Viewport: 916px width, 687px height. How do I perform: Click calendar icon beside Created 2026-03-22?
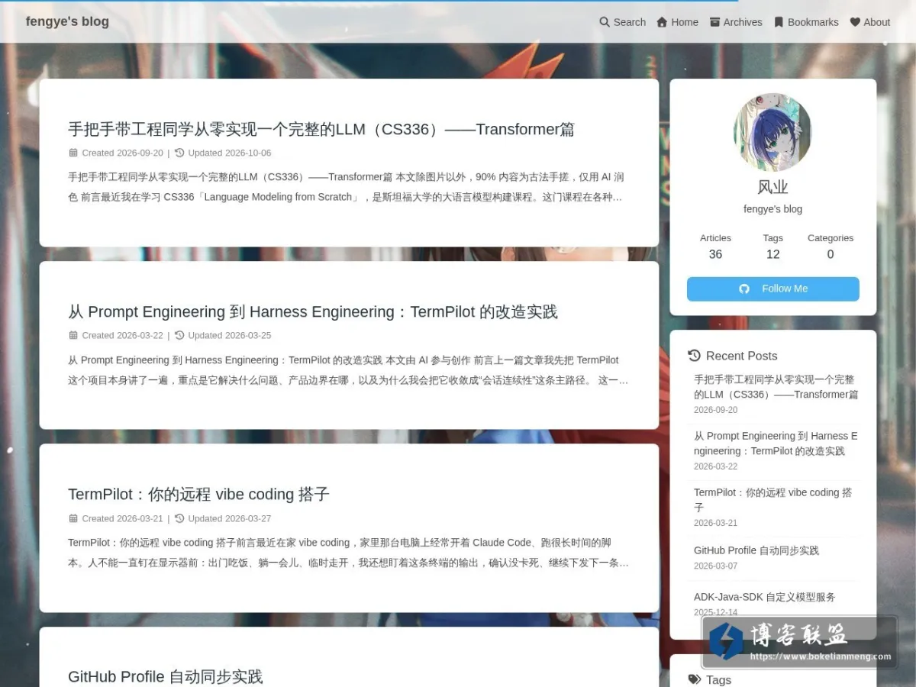(x=73, y=335)
